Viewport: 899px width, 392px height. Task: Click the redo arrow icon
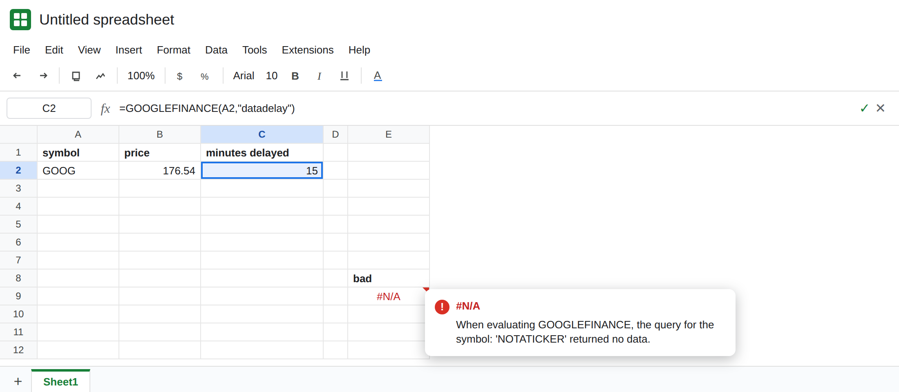(x=43, y=76)
